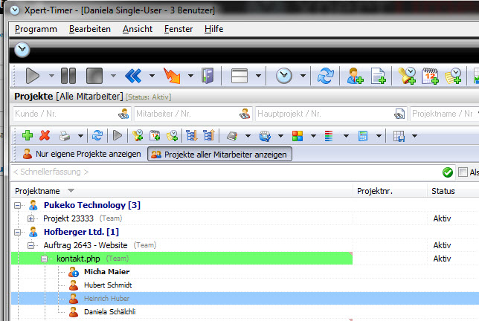Add a new project with the green plus
The height and width of the screenshot is (321, 479).
(28, 135)
